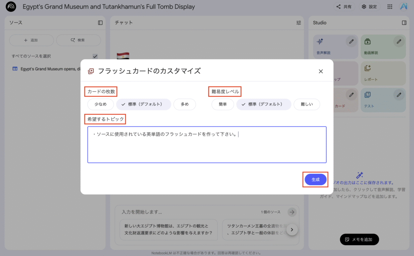Open the Google apps grid icon
Viewport: 414px width, 256px height.
(390, 7)
